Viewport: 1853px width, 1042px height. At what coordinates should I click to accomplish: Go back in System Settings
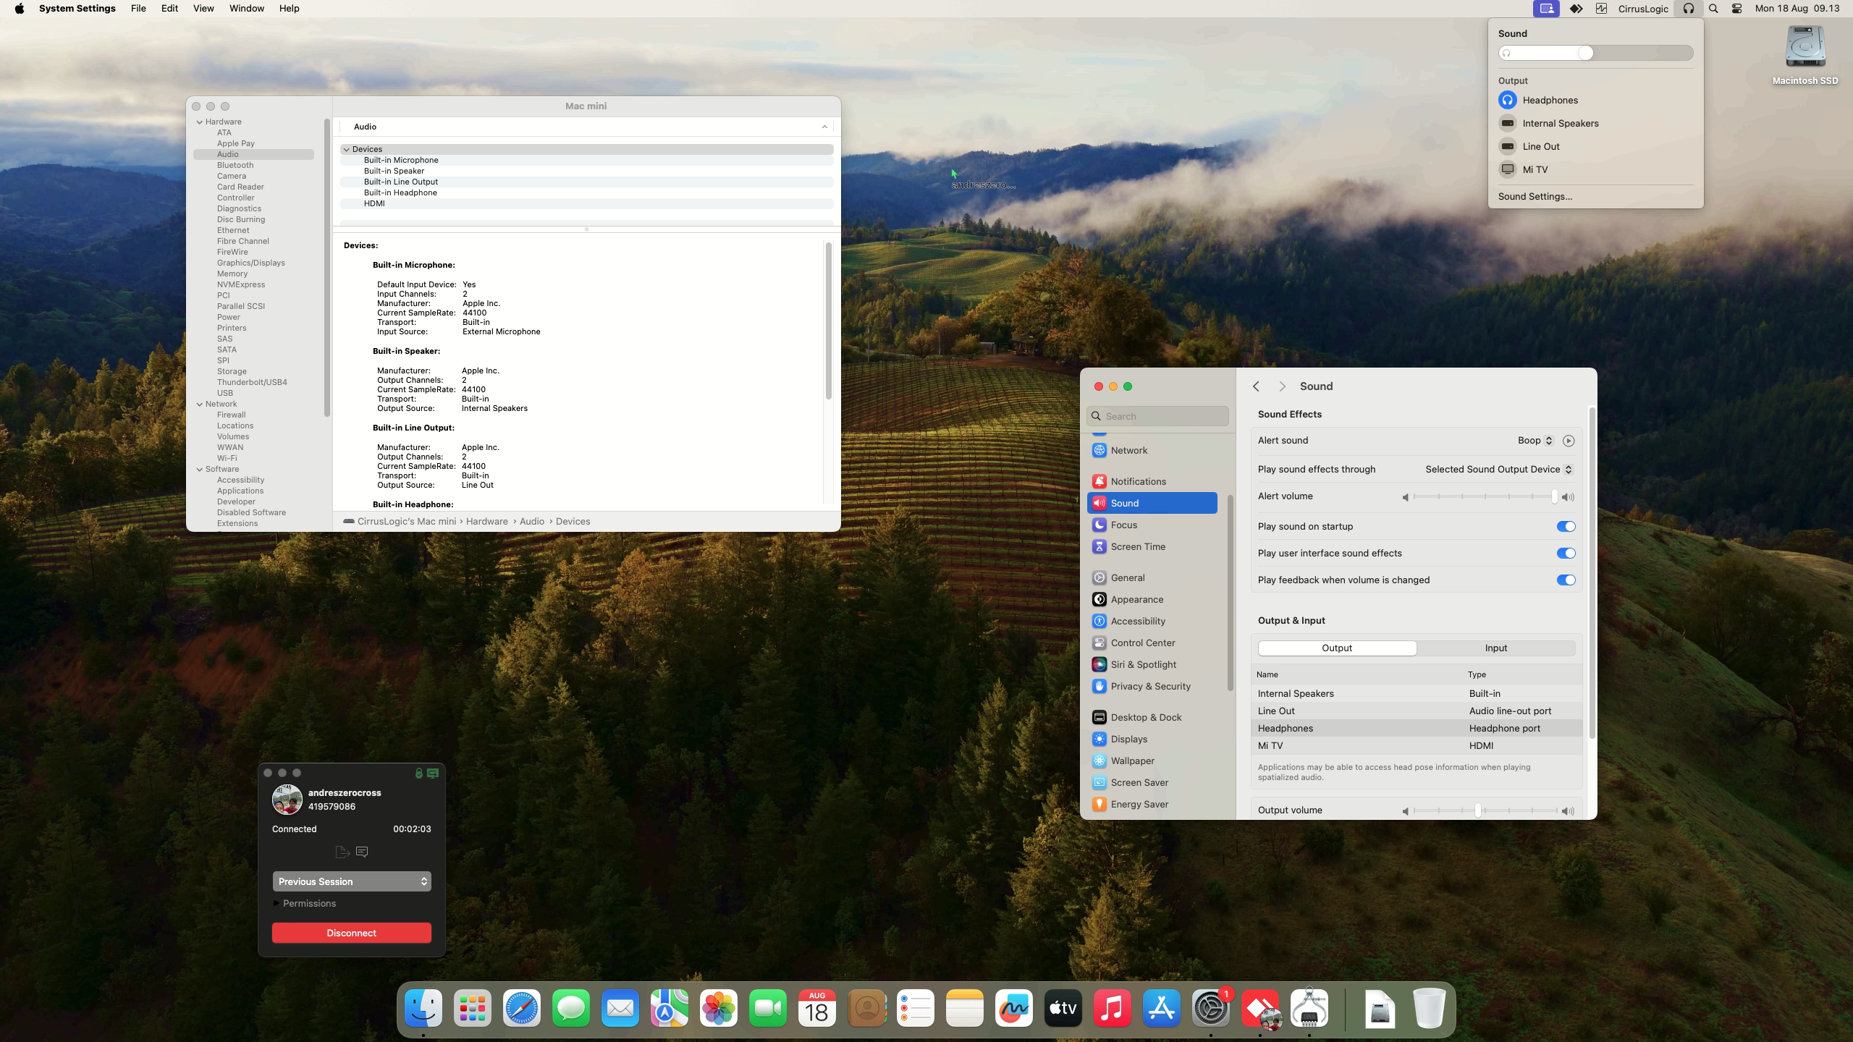pyautogui.click(x=1257, y=386)
